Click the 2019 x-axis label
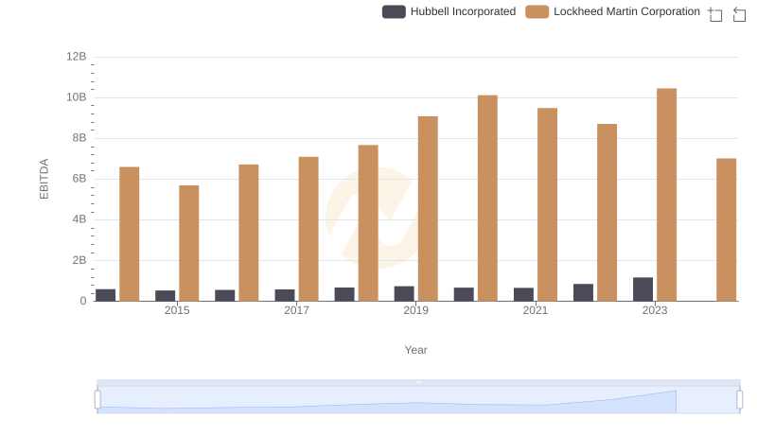The image size is (757, 436). point(415,311)
